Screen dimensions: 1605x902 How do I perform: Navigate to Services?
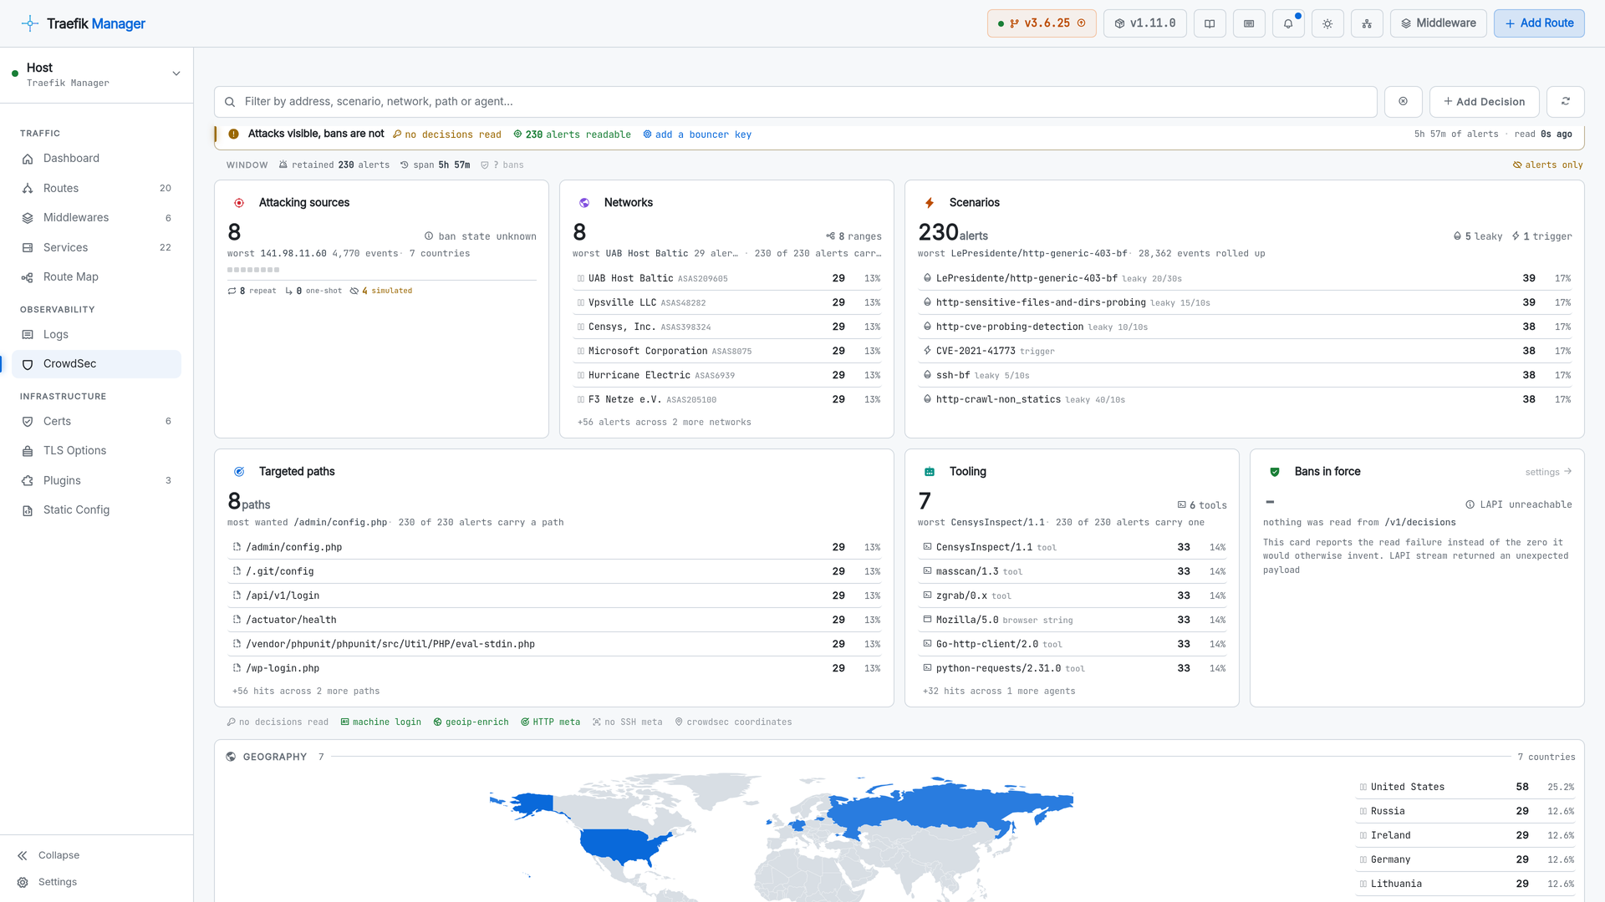click(x=96, y=248)
